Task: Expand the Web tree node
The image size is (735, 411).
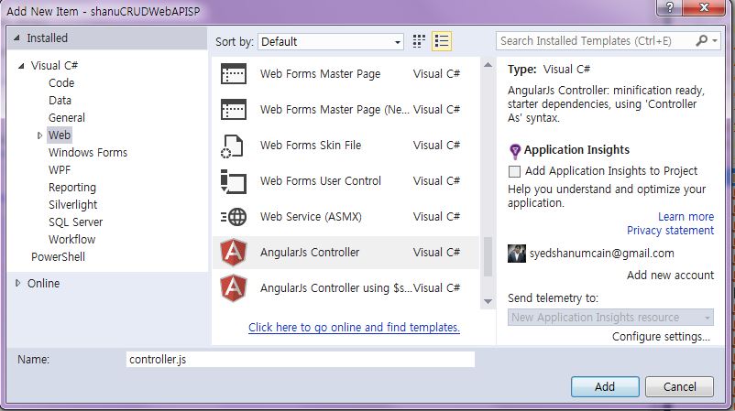Action: point(40,135)
